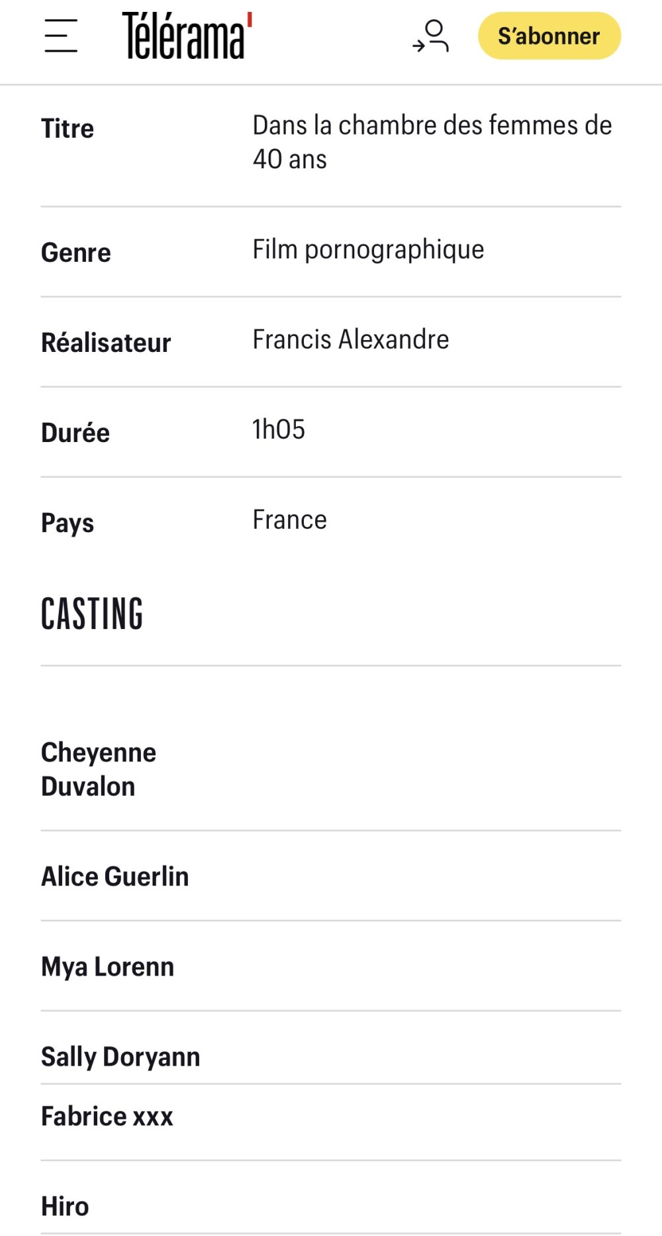
Task: Open the user login icon
Action: click(430, 36)
